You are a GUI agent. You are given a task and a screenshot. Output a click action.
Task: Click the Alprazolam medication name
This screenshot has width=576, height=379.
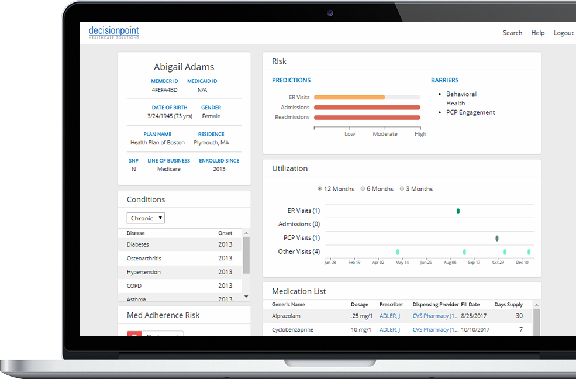pos(286,316)
